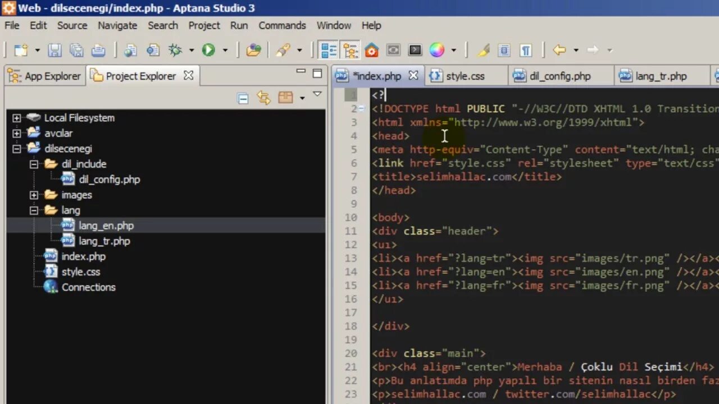Open the Window menu
Image resolution: width=719 pixels, height=404 pixels.
(x=334, y=25)
